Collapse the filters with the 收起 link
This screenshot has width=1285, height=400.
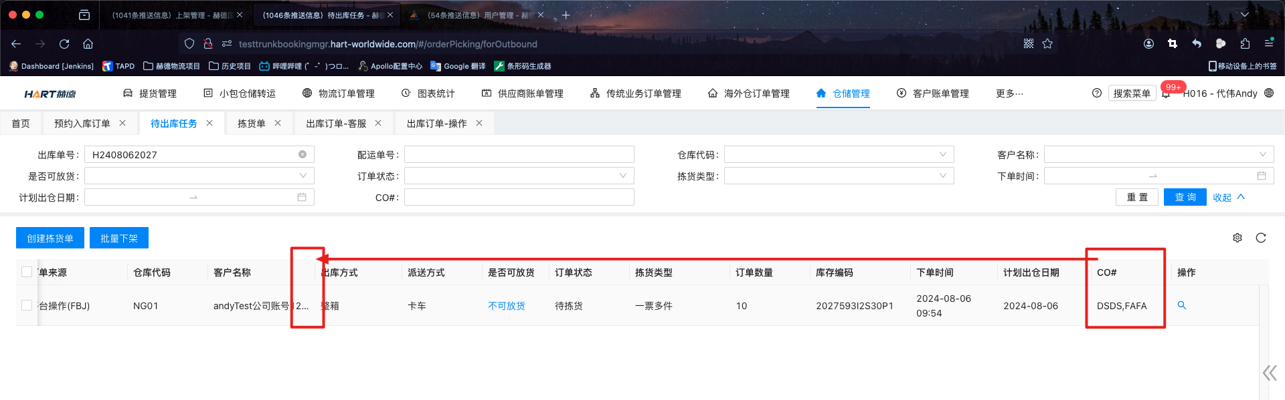coord(1228,197)
